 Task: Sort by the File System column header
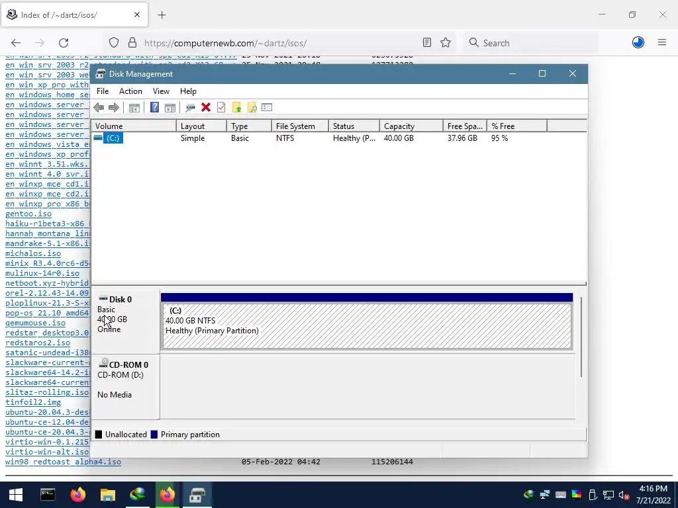300,126
